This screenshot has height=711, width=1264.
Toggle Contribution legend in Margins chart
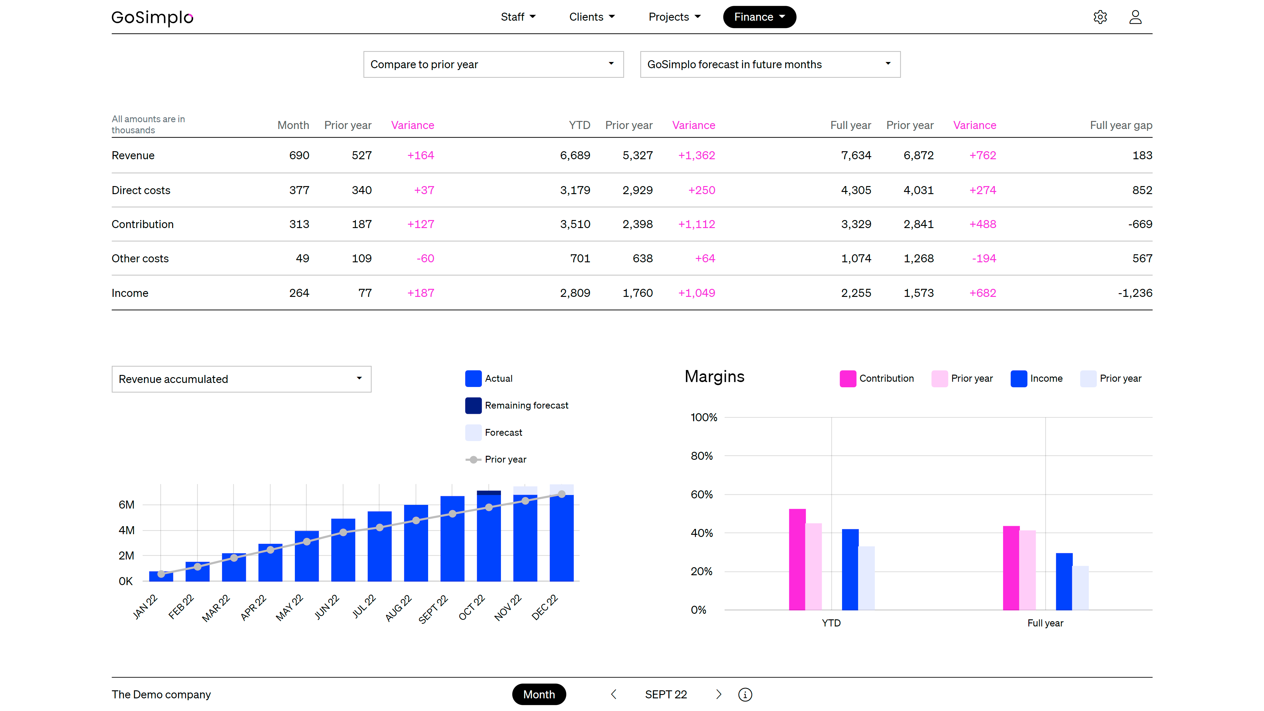coord(876,379)
